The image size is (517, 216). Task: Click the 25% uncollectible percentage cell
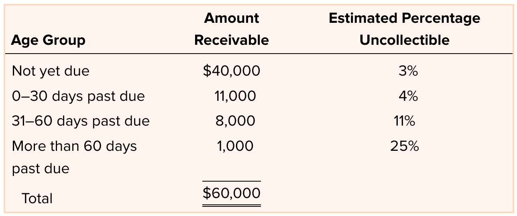coord(405,146)
